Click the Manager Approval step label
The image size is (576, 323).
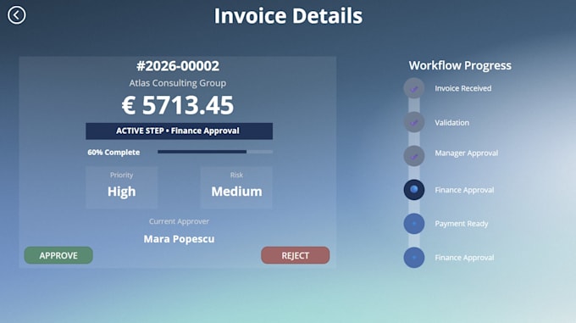point(467,153)
